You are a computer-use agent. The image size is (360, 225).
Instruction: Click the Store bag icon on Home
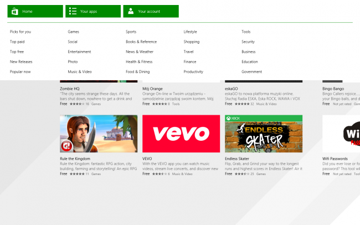click(15, 11)
